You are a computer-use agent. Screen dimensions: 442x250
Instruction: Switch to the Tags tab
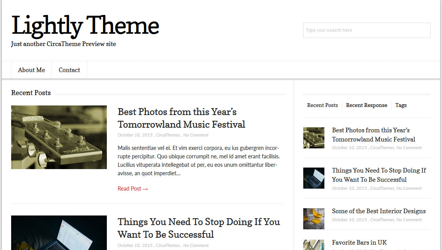[401, 105]
